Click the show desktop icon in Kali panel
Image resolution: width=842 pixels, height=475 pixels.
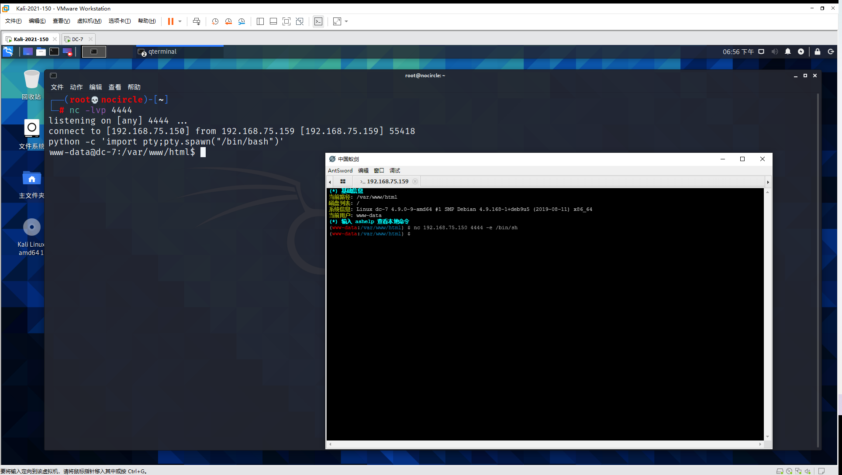tap(28, 52)
